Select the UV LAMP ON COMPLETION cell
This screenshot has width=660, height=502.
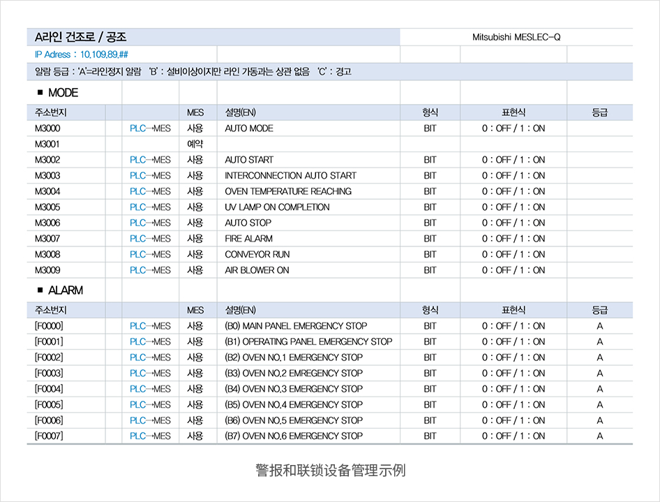click(x=277, y=207)
